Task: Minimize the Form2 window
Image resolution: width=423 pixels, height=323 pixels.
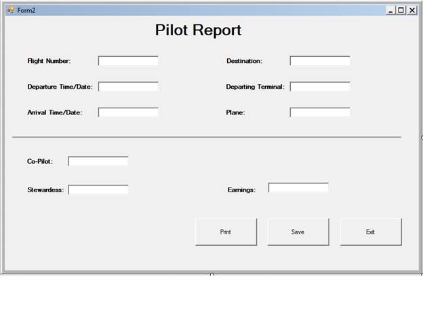Action: coord(390,10)
